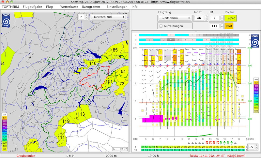Click the 2.0 m/s climb legend swatch
This screenshot has height=158, width=261.
pyautogui.click(x=256, y=98)
